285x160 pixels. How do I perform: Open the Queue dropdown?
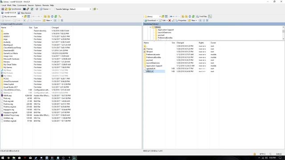coord(45,9)
